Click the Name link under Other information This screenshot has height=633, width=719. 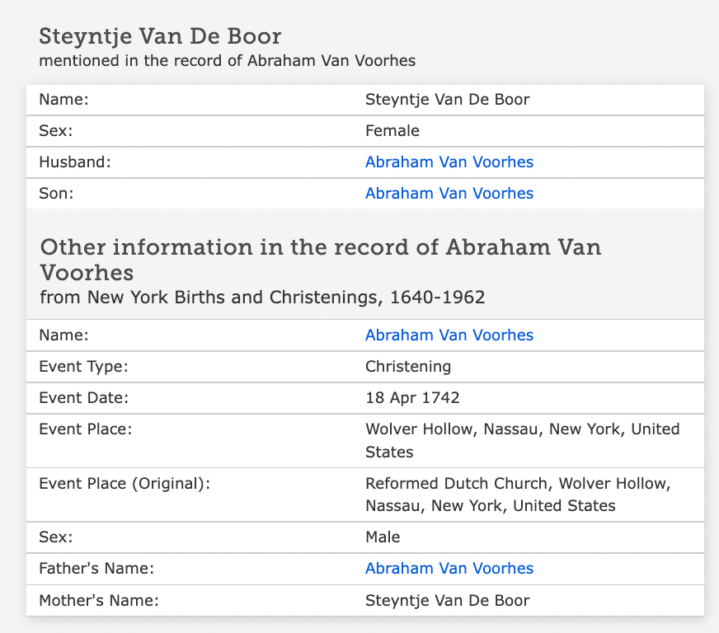coord(449,335)
